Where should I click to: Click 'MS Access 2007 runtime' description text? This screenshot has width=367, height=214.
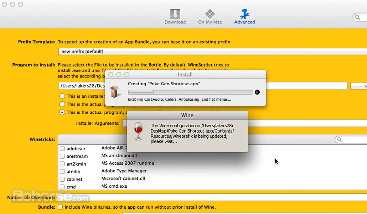[x=128, y=163]
